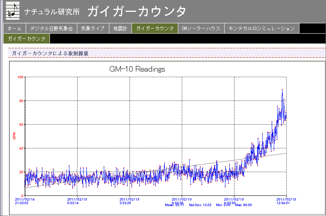Click the 80 y-axis value
The image size is (326, 216).
click(21, 101)
